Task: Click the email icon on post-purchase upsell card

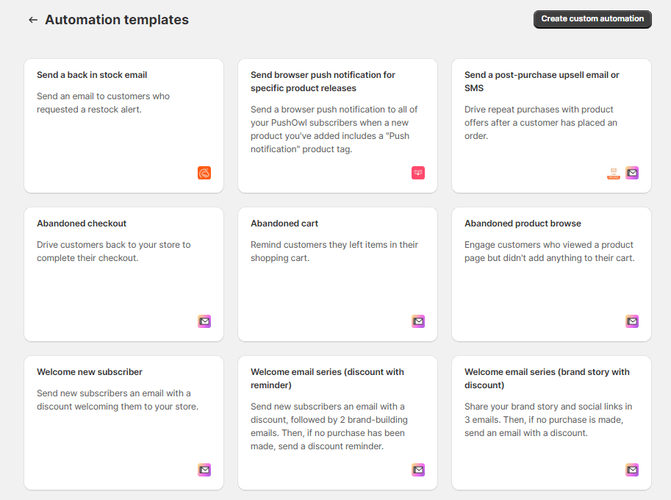Action: tap(632, 173)
